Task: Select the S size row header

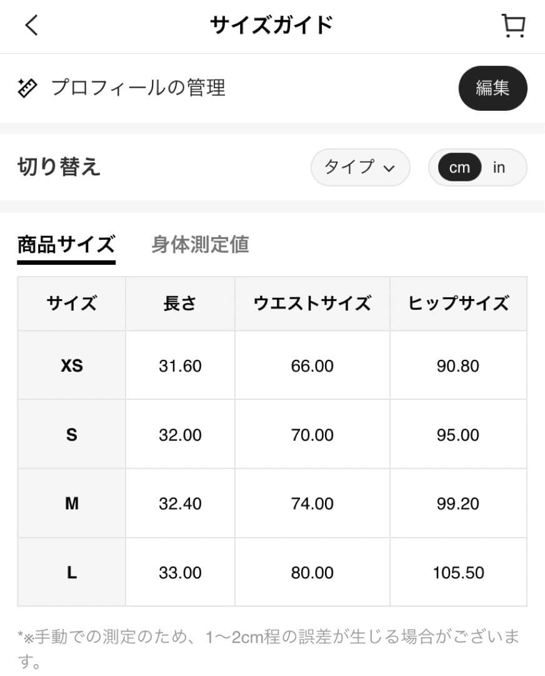Action: click(71, 434)
